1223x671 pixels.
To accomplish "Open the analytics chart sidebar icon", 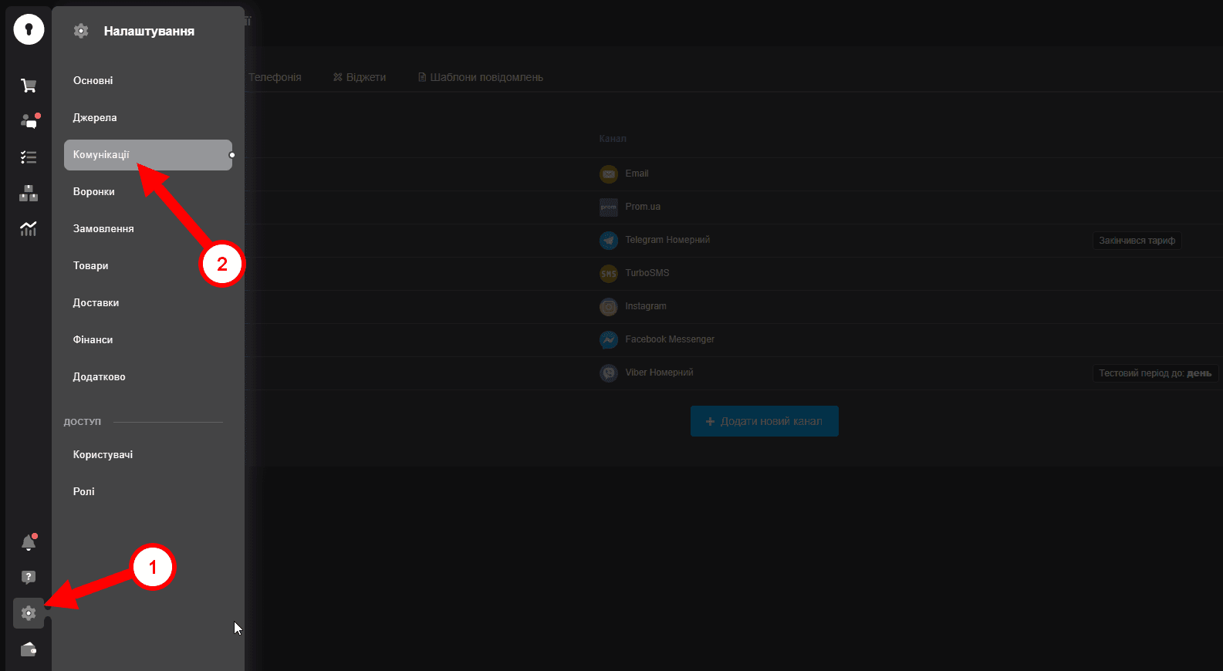I will coord(29,228).
